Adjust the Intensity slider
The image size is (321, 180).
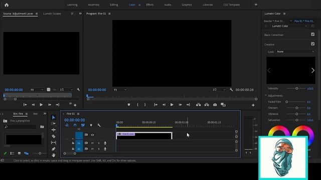296,88
